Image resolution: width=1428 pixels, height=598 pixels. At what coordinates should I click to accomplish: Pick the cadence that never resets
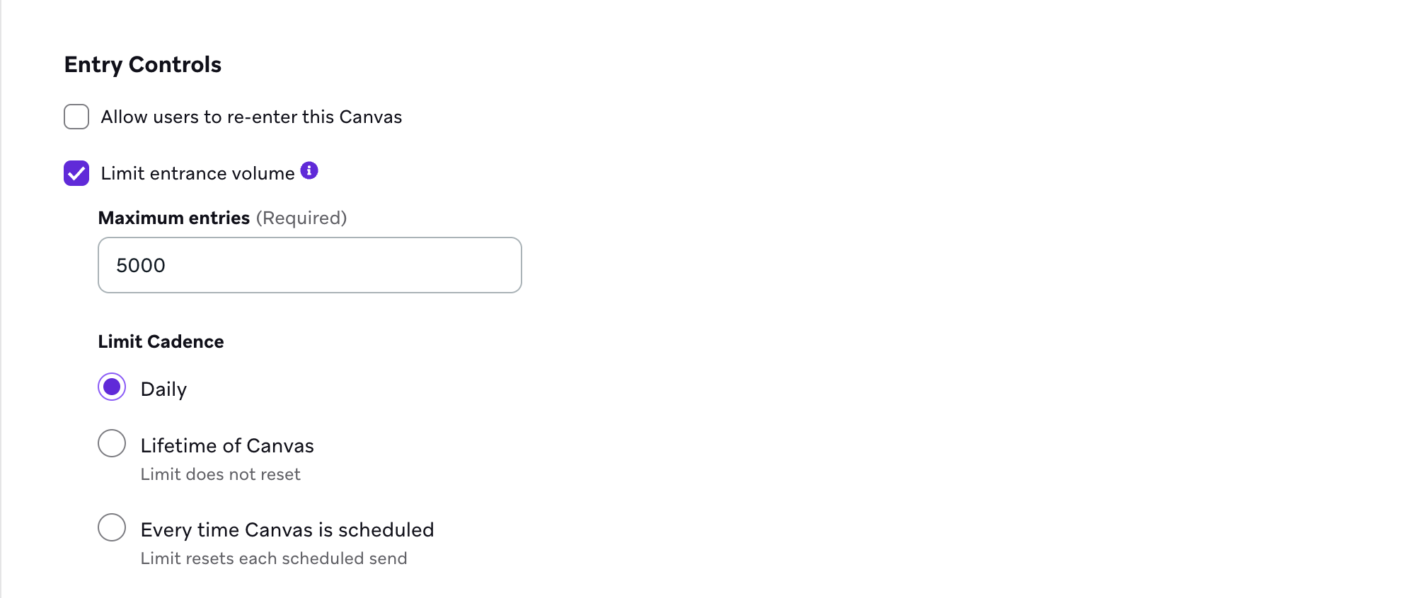coord(112,444)
